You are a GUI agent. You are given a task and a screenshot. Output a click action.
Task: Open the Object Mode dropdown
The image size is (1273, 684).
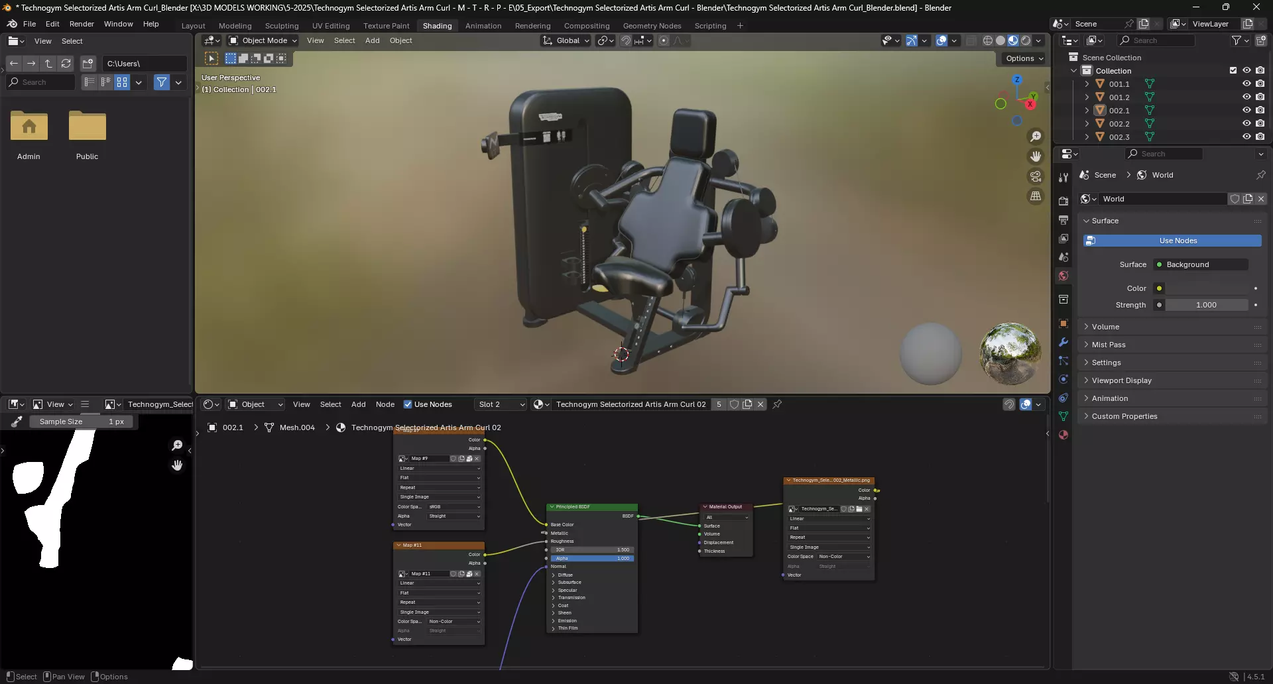(x=263, y=40)
